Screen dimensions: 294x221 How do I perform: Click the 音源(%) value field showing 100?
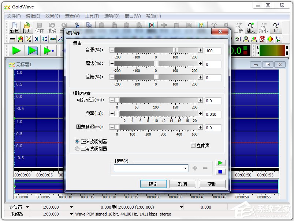tap(213, 51)
